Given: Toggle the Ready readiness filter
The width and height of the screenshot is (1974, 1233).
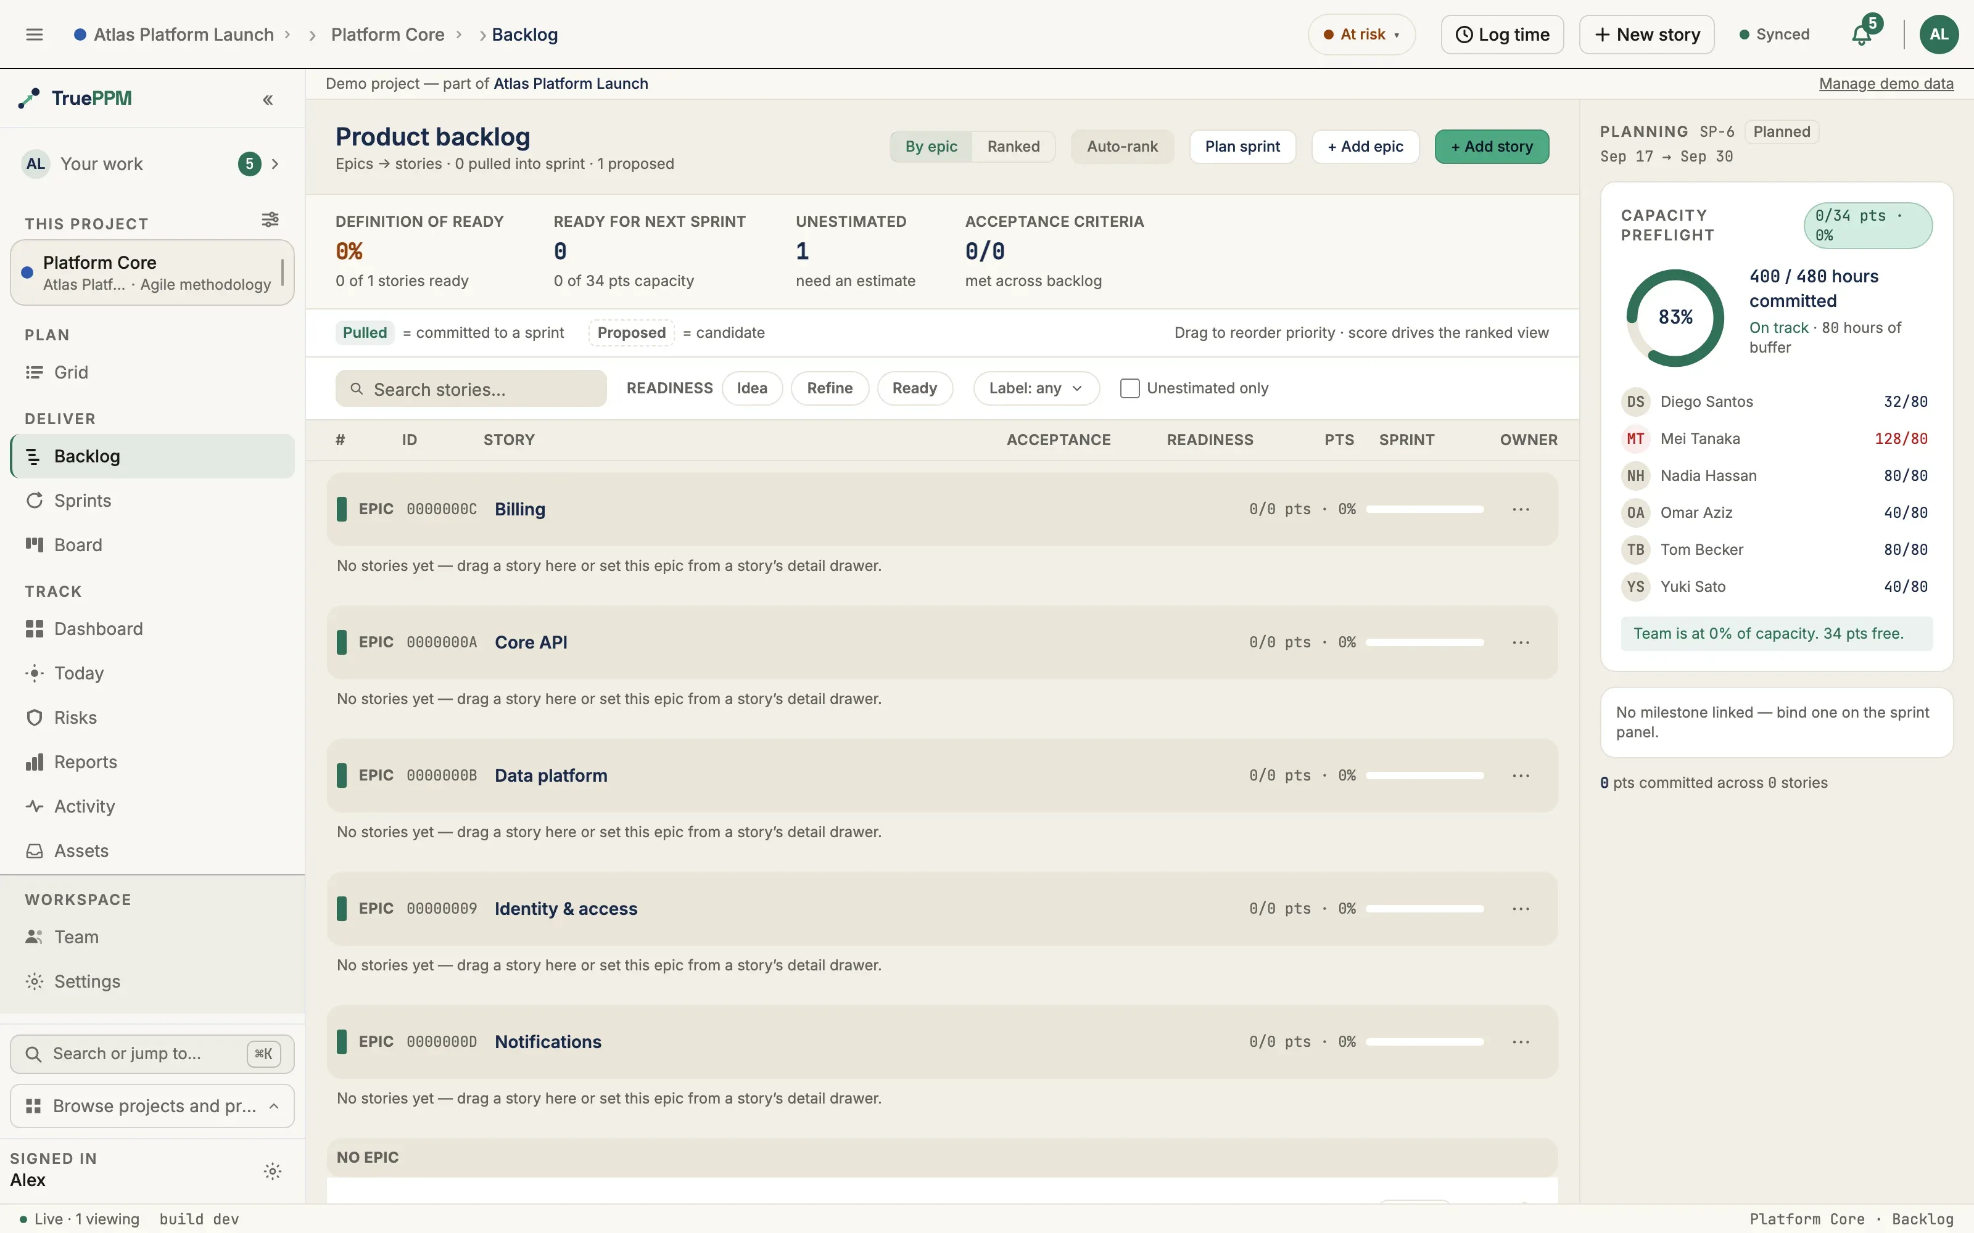Looking at the screenshot, I should pyautogui.click(x=914, y=388).
